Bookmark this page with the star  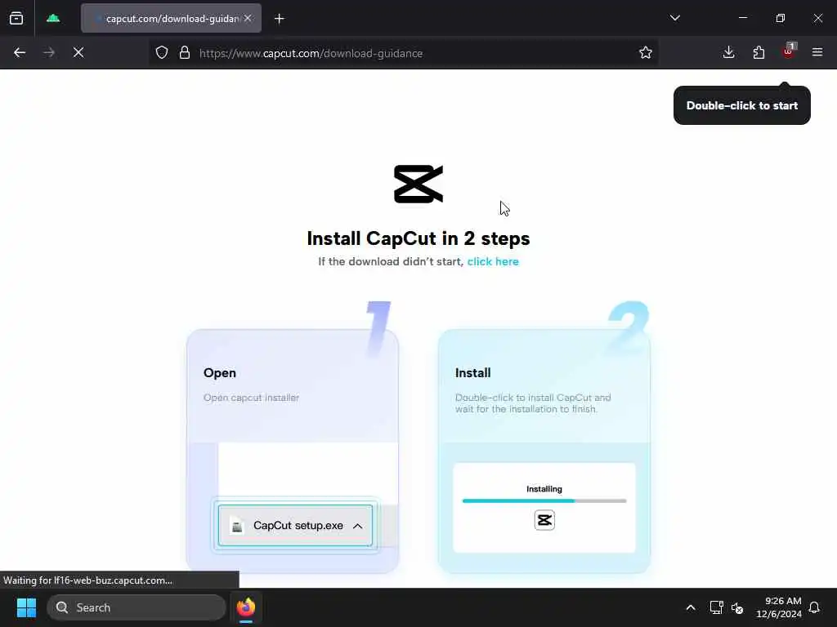(646, 52)
